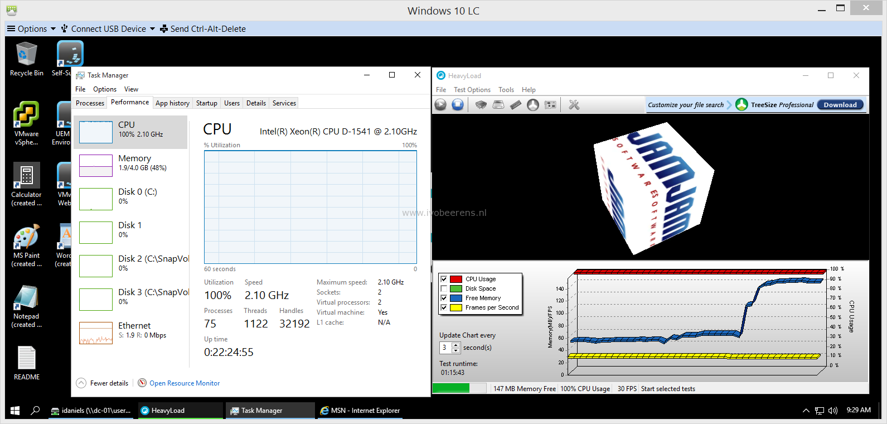Toggle disk access simulation icon in HeavyLoad
The image size is (887, 424).
(533, 105)
